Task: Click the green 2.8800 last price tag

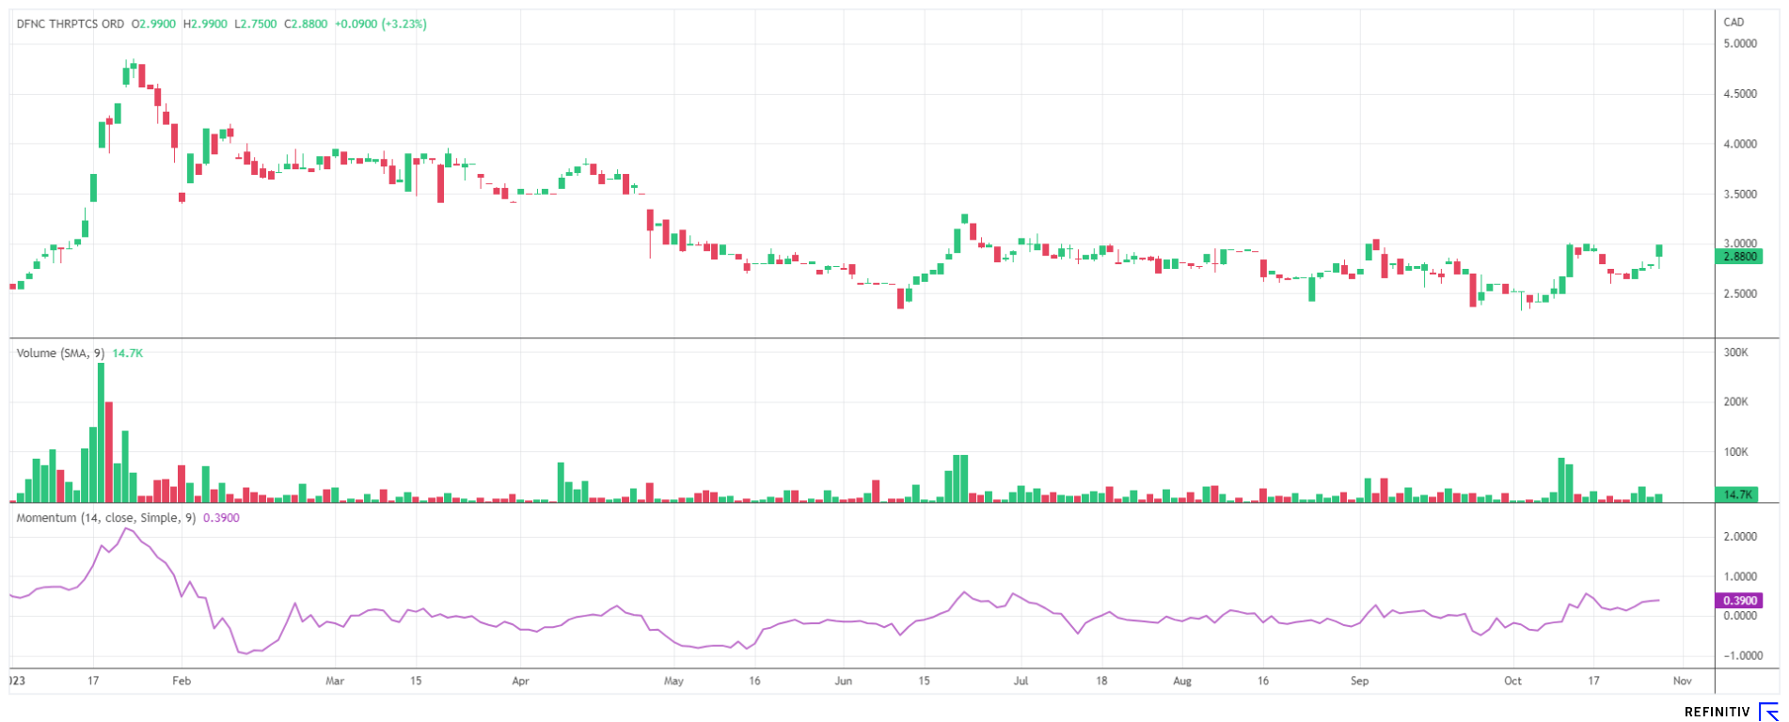Action: 1739,257
